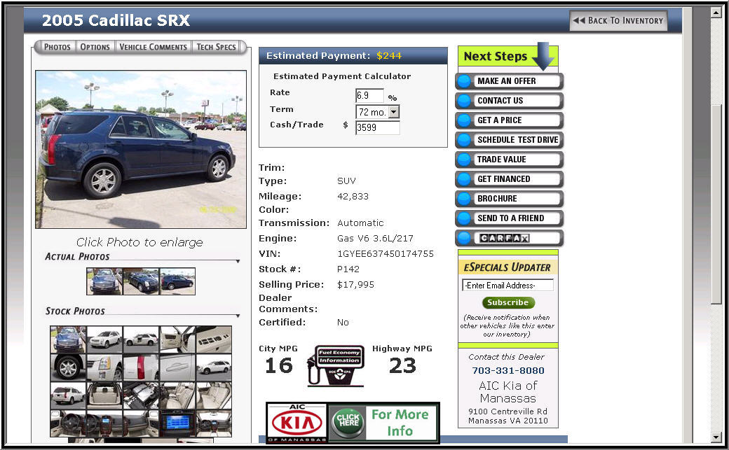Enlarge the main Cadillac SRX photo
Viewport: 729px width, 450px height.
coord(141,149)
